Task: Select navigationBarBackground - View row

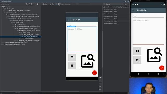Action: 16,43
